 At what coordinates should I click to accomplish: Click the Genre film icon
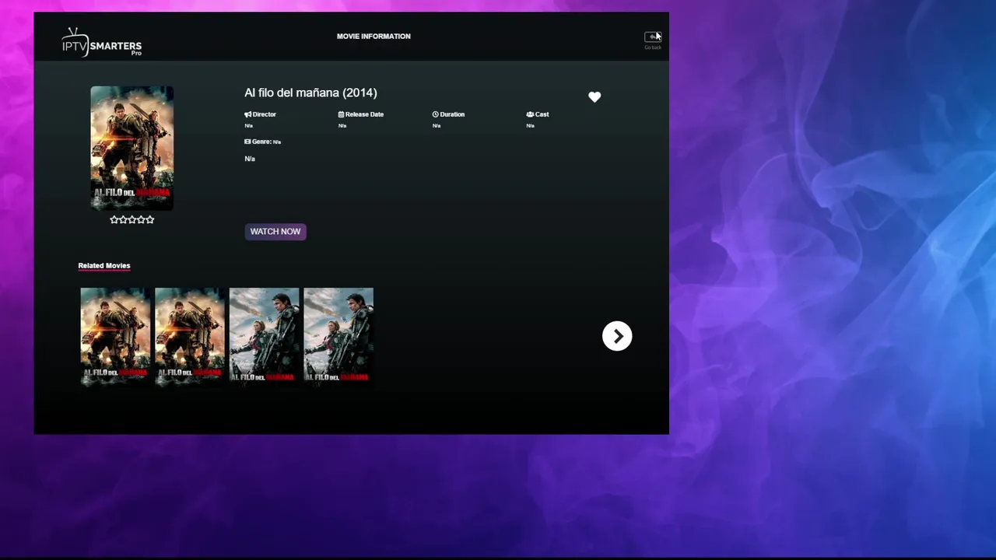pyautogui.click(x=247, y=142)
